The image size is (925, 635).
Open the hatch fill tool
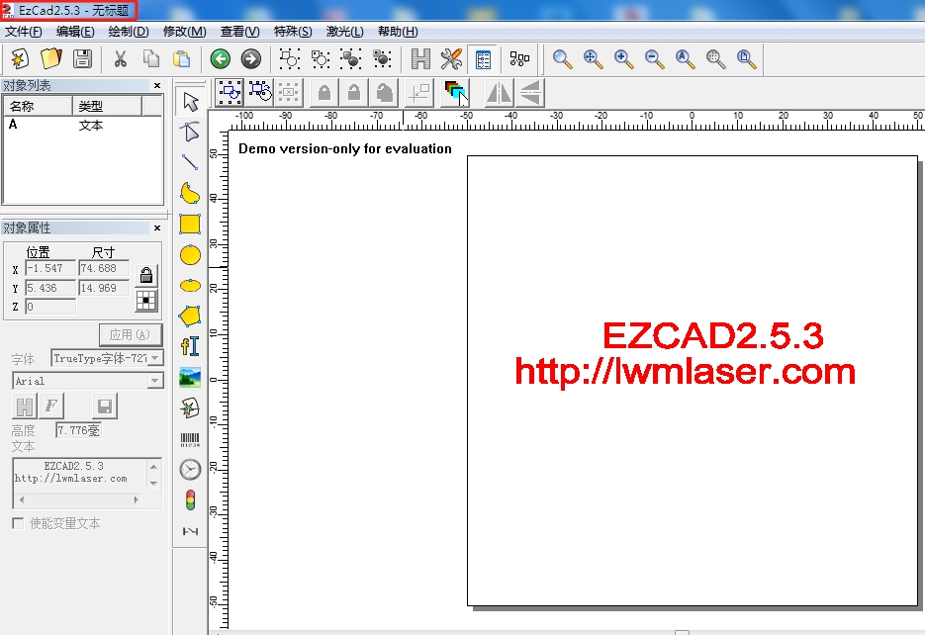(420, 59)
